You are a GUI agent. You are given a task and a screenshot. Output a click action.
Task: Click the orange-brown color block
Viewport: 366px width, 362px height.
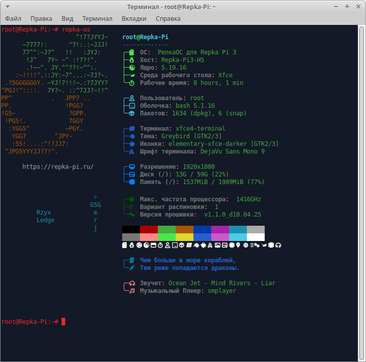184,229
